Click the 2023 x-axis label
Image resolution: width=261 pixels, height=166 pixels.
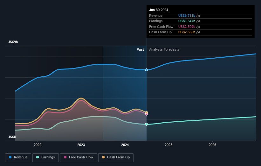(81, 145)
